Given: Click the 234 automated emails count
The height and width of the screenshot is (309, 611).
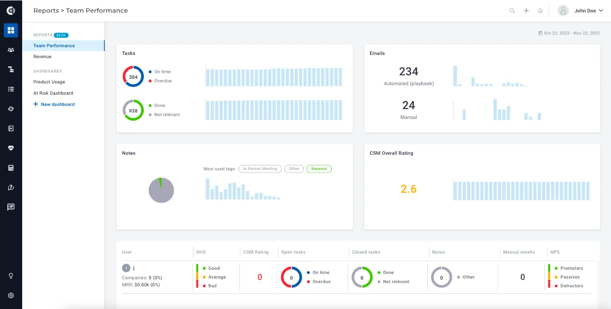Looking at the screenshot, I should pos(408,71).
